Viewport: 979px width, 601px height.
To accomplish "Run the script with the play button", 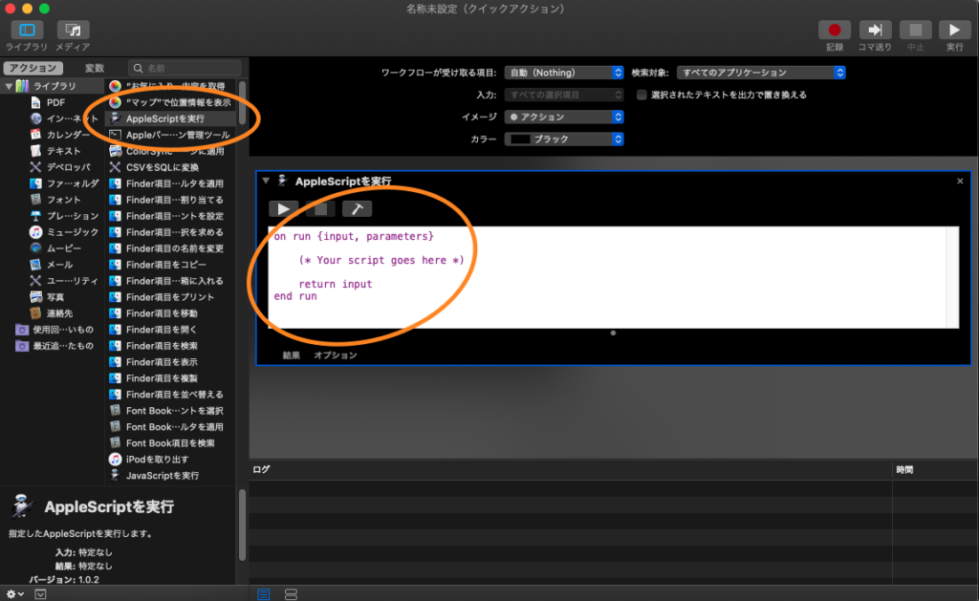I will (x=283, y=209).
